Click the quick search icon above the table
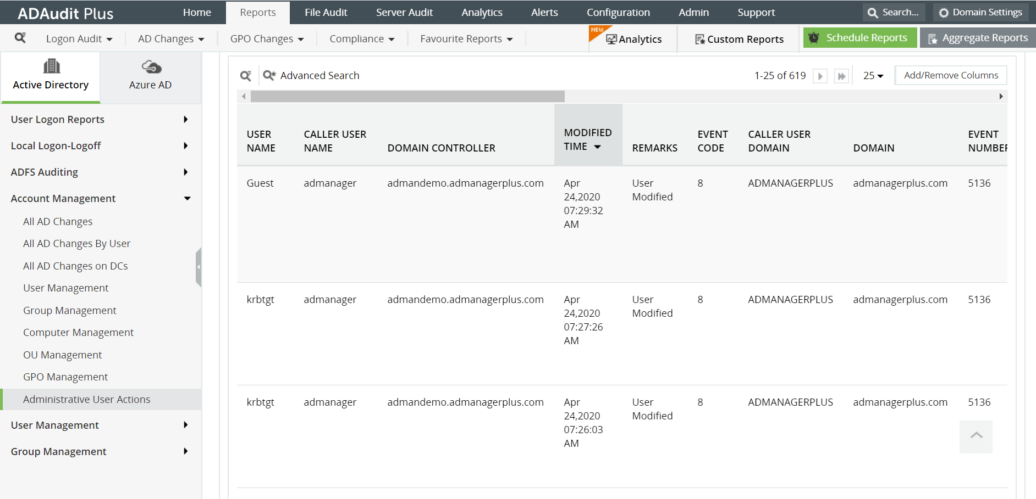Viewport: 1036px width, 499px height. point(246,76)
